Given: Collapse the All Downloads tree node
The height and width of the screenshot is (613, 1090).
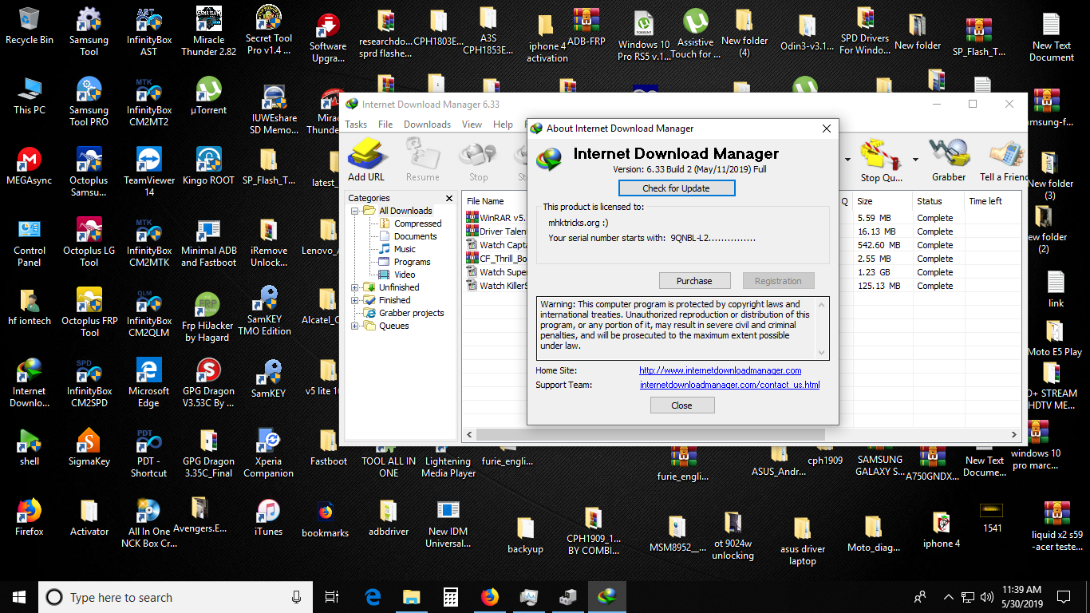Looking at the screenshot, I should [355, 211].
